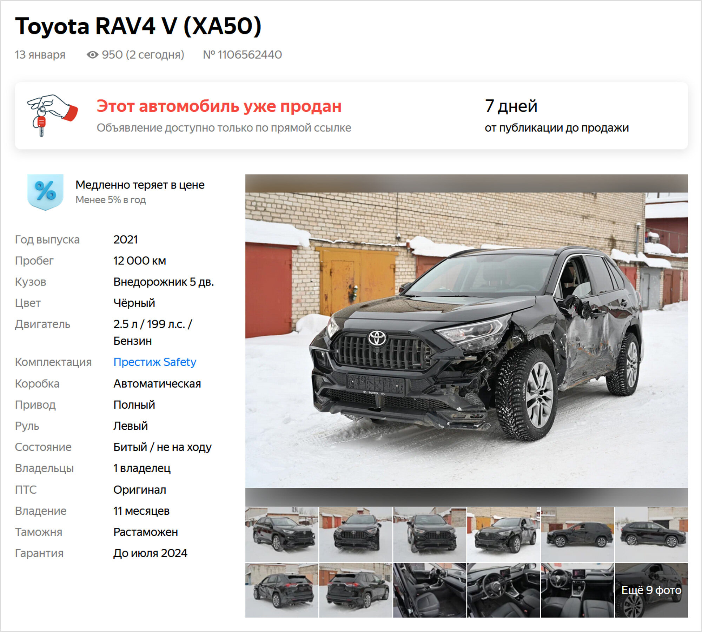Click the listing number '№ 1106562440'
The width and height of the screenshot is (702, 632).
pyautogui.click(x=242, y=55)
